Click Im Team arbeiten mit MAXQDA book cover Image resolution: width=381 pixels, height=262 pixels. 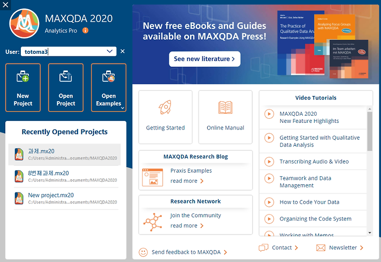349,59
